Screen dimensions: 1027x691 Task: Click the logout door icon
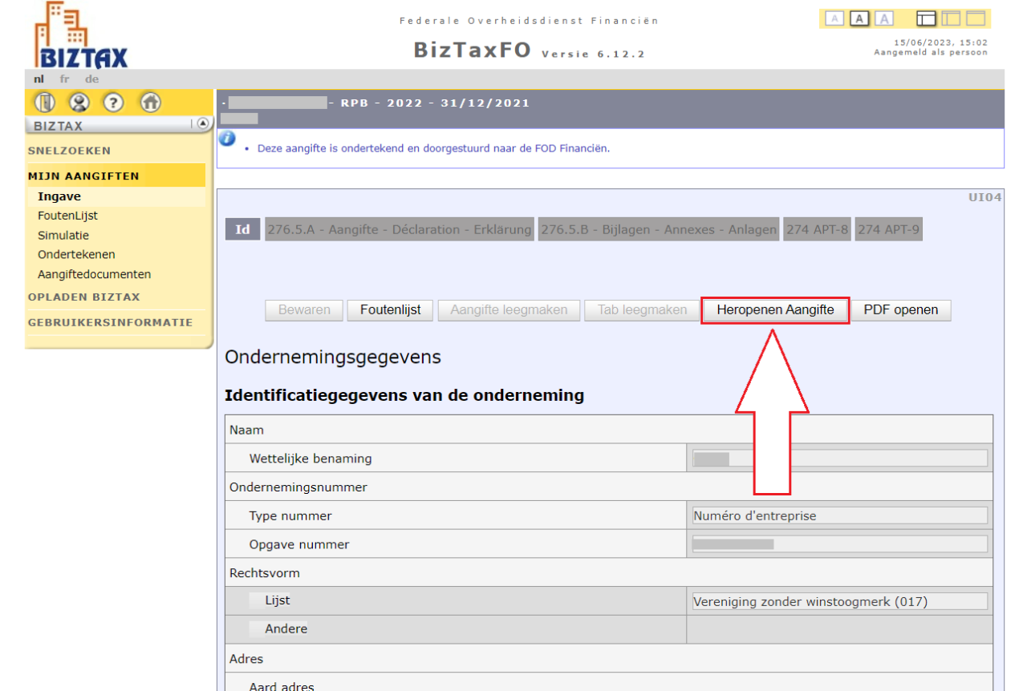(44, 103)
